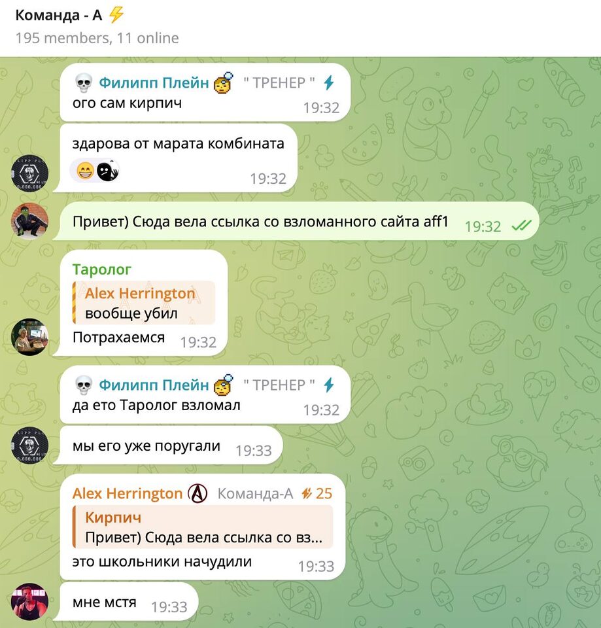Open the squatting-figure avatar beside Привет message

pyautogui.click(x=29, y=221)
